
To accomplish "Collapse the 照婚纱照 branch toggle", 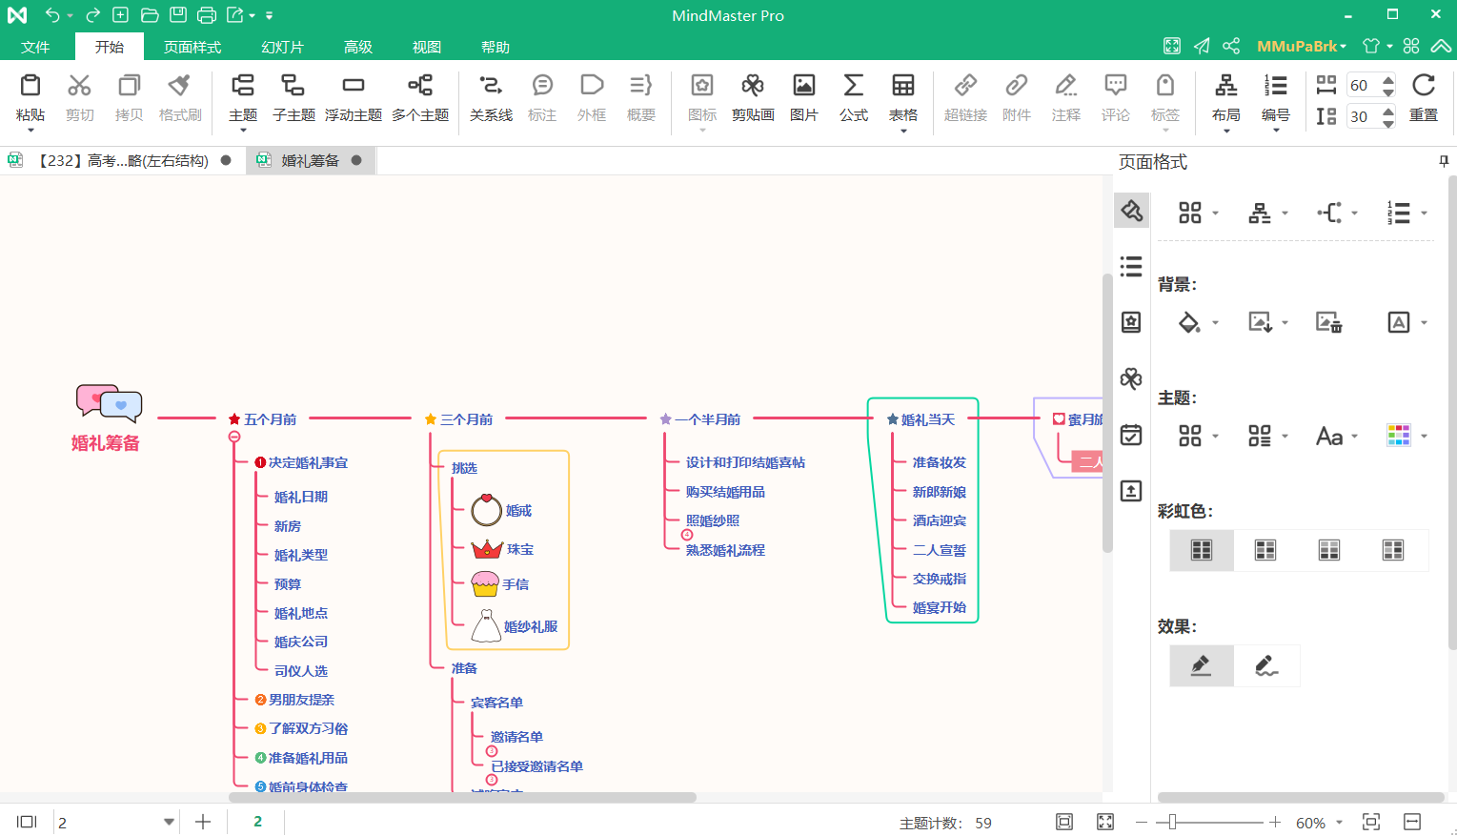I will (x=687, y=535).
